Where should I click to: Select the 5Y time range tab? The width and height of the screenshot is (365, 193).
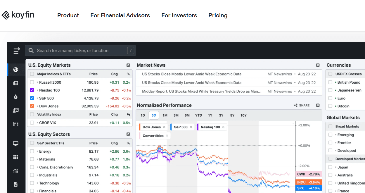tap(232, 115)
